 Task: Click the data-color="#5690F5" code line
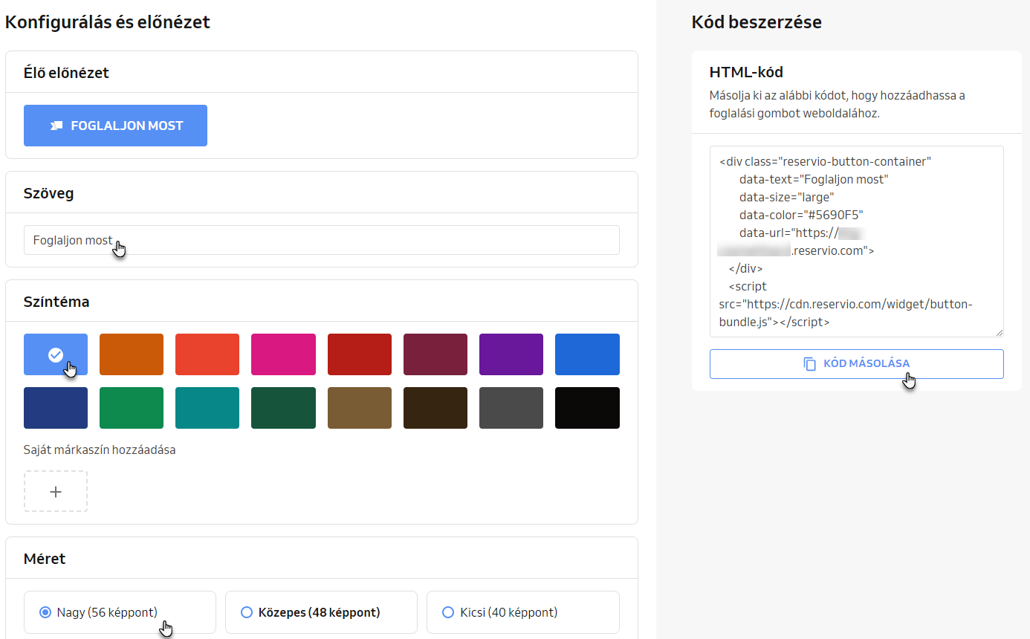pos(801,215)
